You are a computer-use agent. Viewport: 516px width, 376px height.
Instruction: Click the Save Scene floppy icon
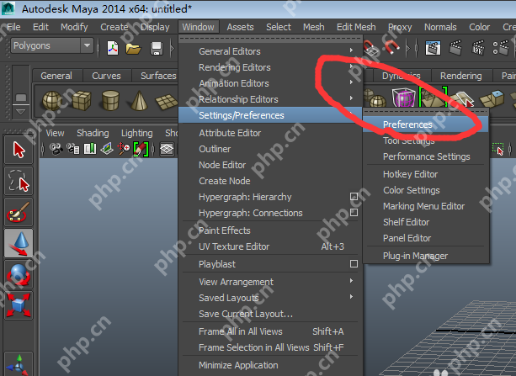point(157,49)
